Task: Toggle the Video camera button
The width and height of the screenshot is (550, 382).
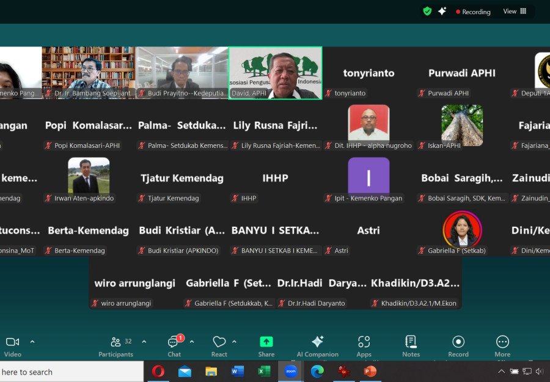Action: coord(13,347)
